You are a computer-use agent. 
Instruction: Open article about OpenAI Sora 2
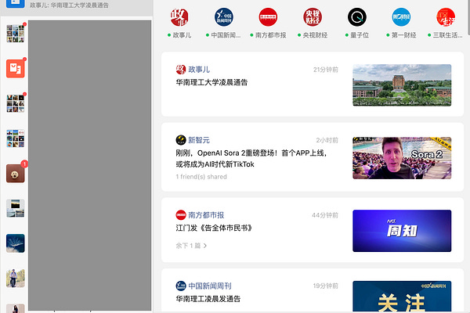click(x=251, y=158)
